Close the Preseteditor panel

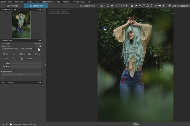(41, 83)
